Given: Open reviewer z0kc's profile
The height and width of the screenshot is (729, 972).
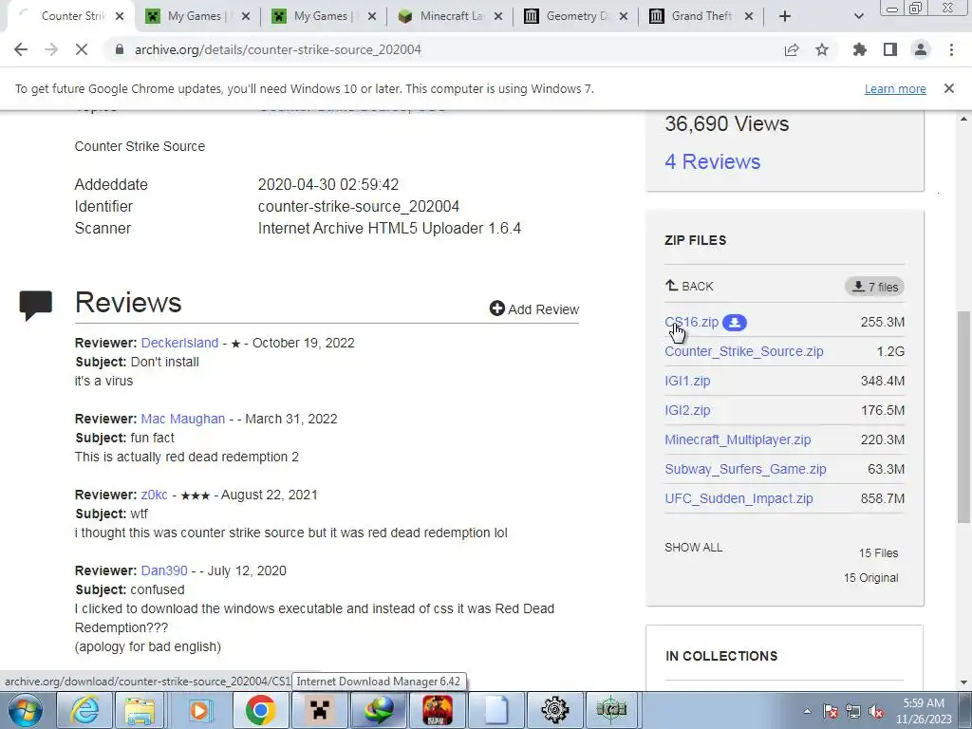Looking at the screenshot, I should pos(155,495).
